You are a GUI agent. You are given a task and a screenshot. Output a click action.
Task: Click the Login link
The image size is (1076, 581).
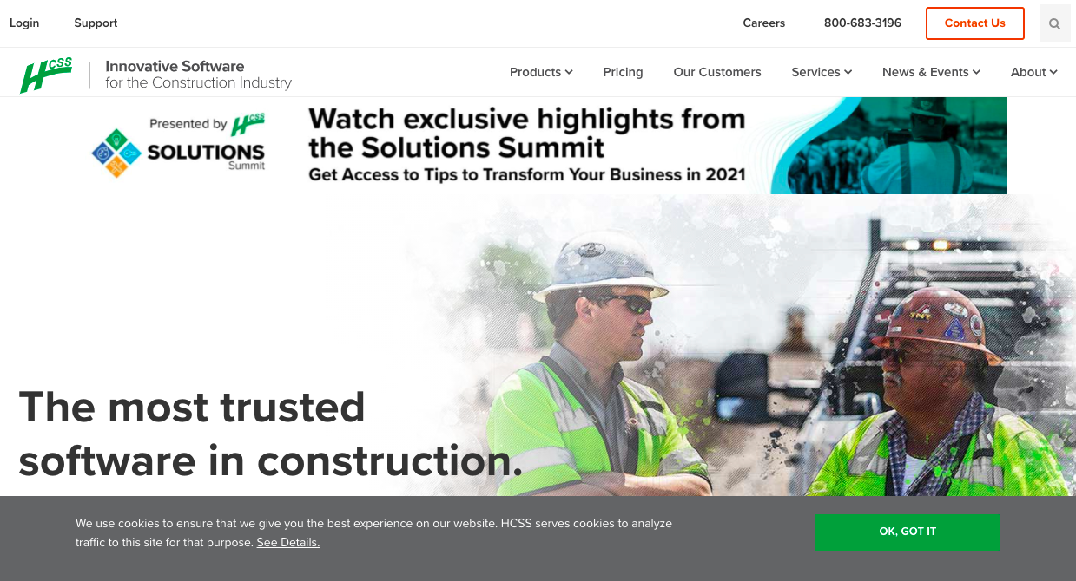tap(24, 23)
